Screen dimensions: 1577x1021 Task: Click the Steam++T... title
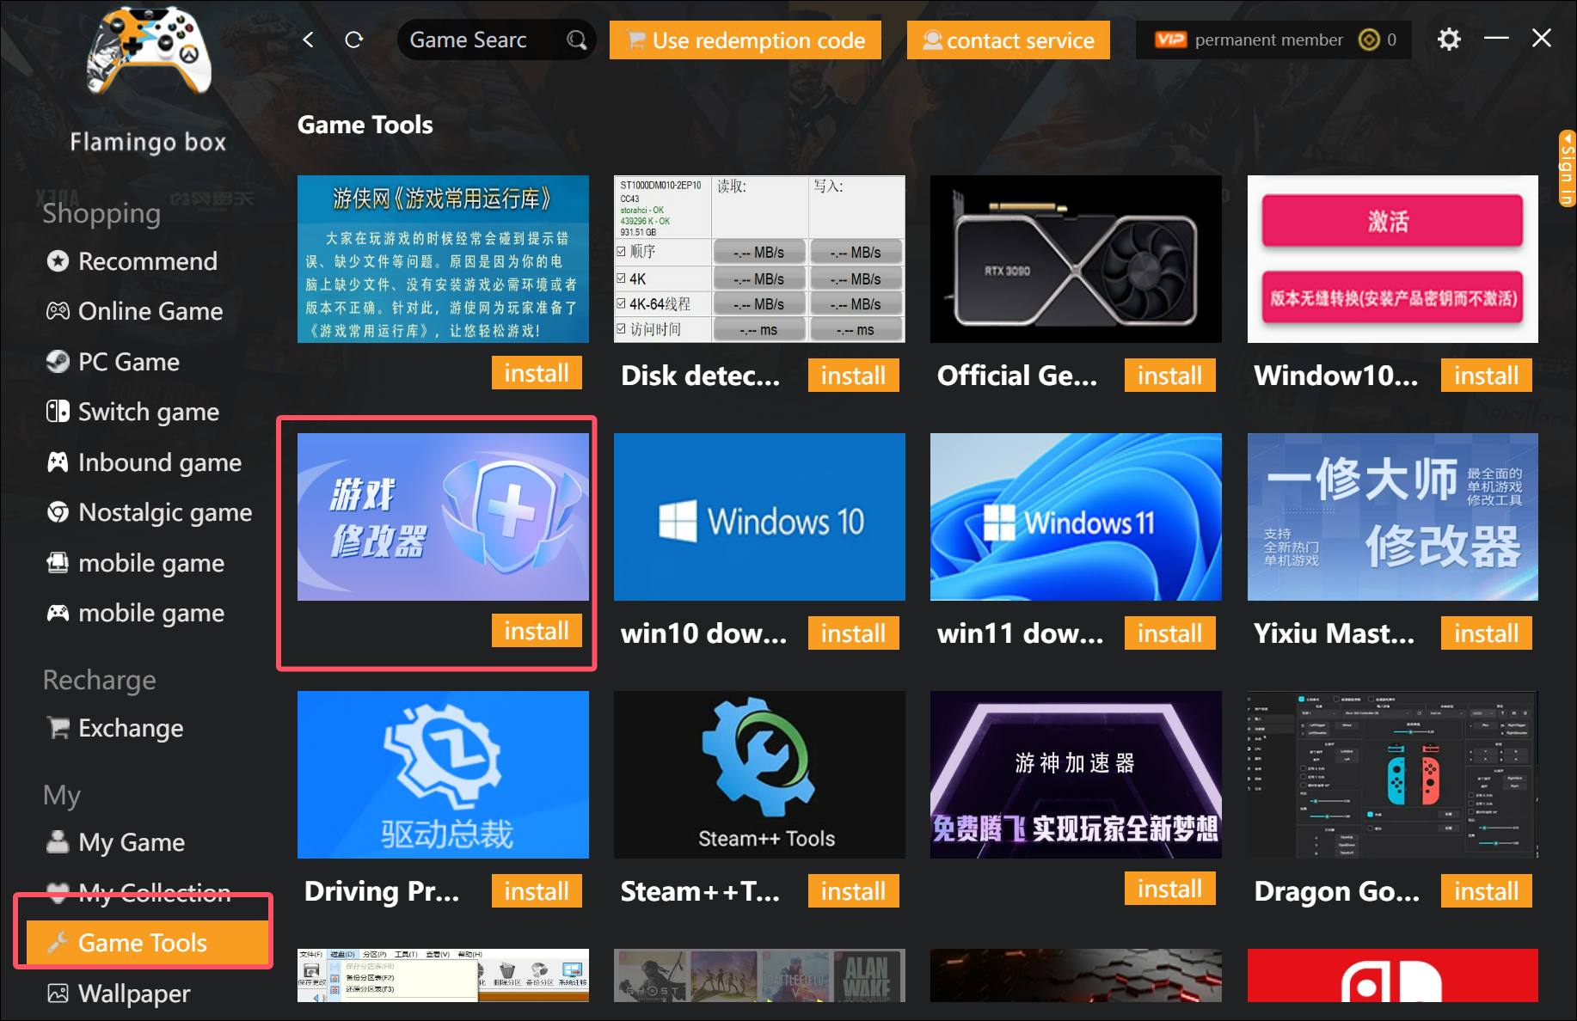coord(700,891)
